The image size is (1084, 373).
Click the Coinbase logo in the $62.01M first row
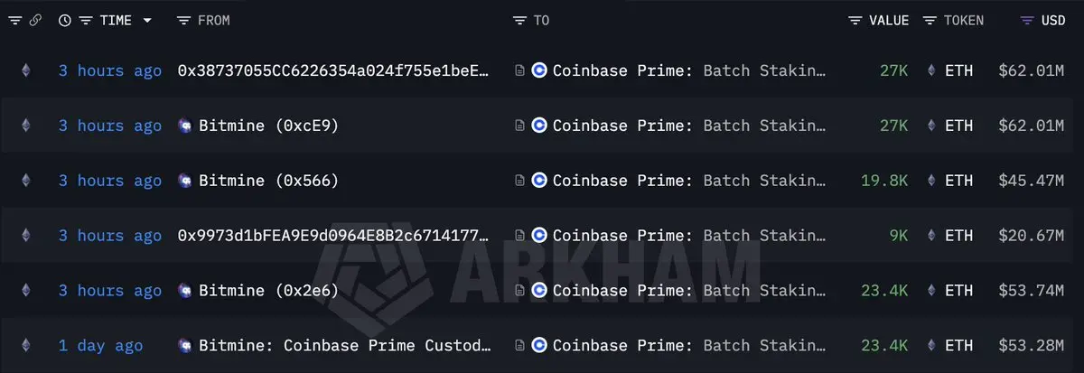click(x=539, y=70)
